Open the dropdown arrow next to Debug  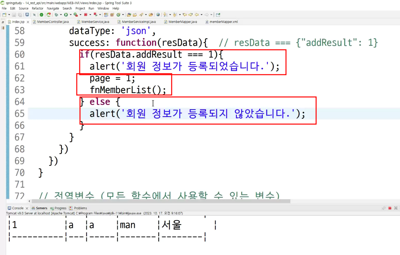coord(61,15)
